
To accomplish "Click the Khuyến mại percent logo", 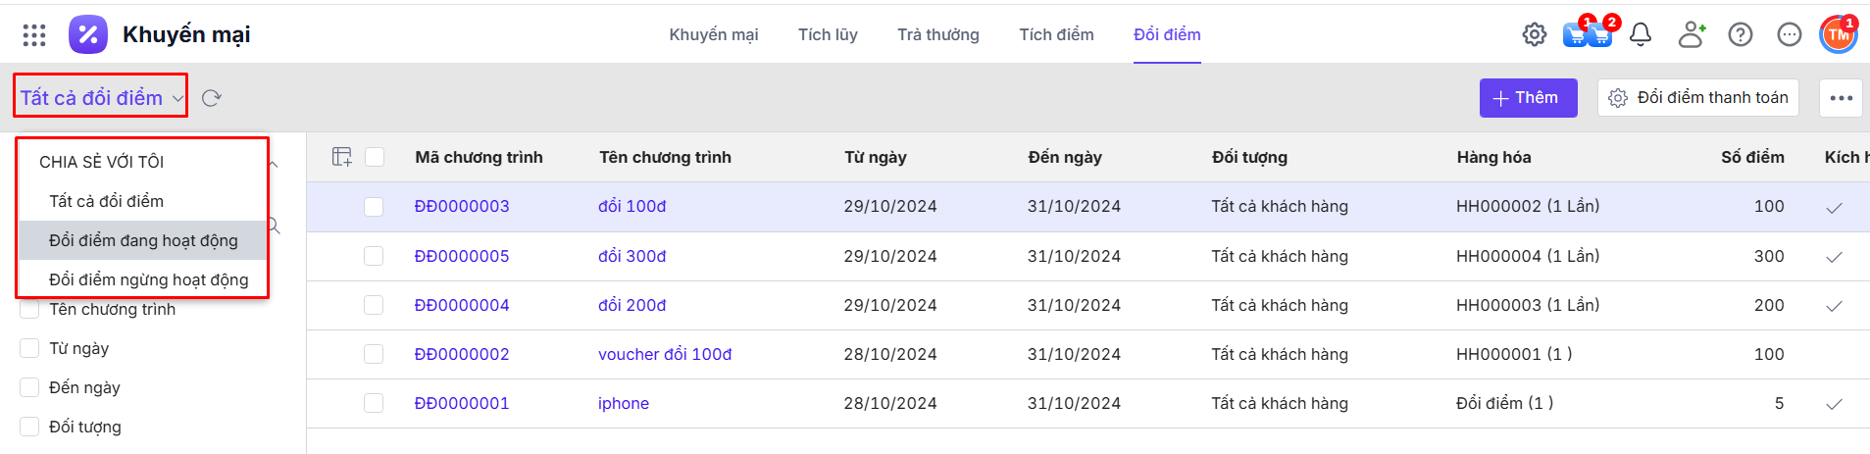I will 88,35.
